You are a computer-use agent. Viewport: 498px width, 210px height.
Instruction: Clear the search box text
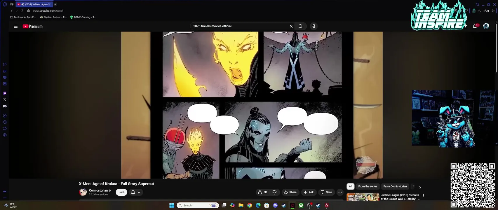291,26
